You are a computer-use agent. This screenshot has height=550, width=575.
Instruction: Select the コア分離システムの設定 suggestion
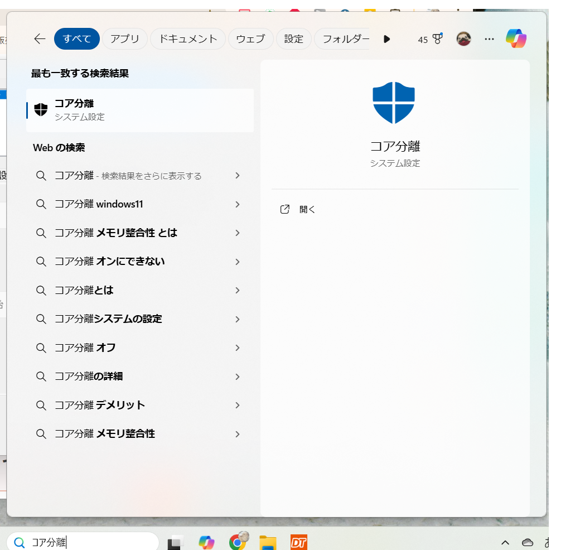coord(140,319)
